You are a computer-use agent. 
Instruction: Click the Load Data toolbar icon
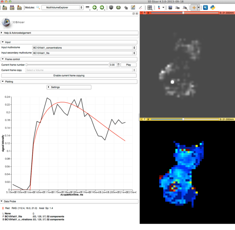click(5, 8)
